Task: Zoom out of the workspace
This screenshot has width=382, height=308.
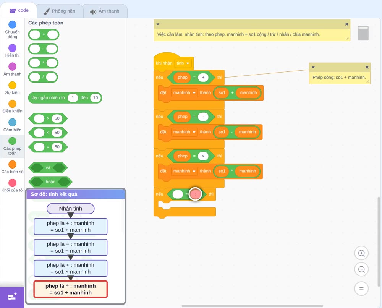Action: click(361, 269)
